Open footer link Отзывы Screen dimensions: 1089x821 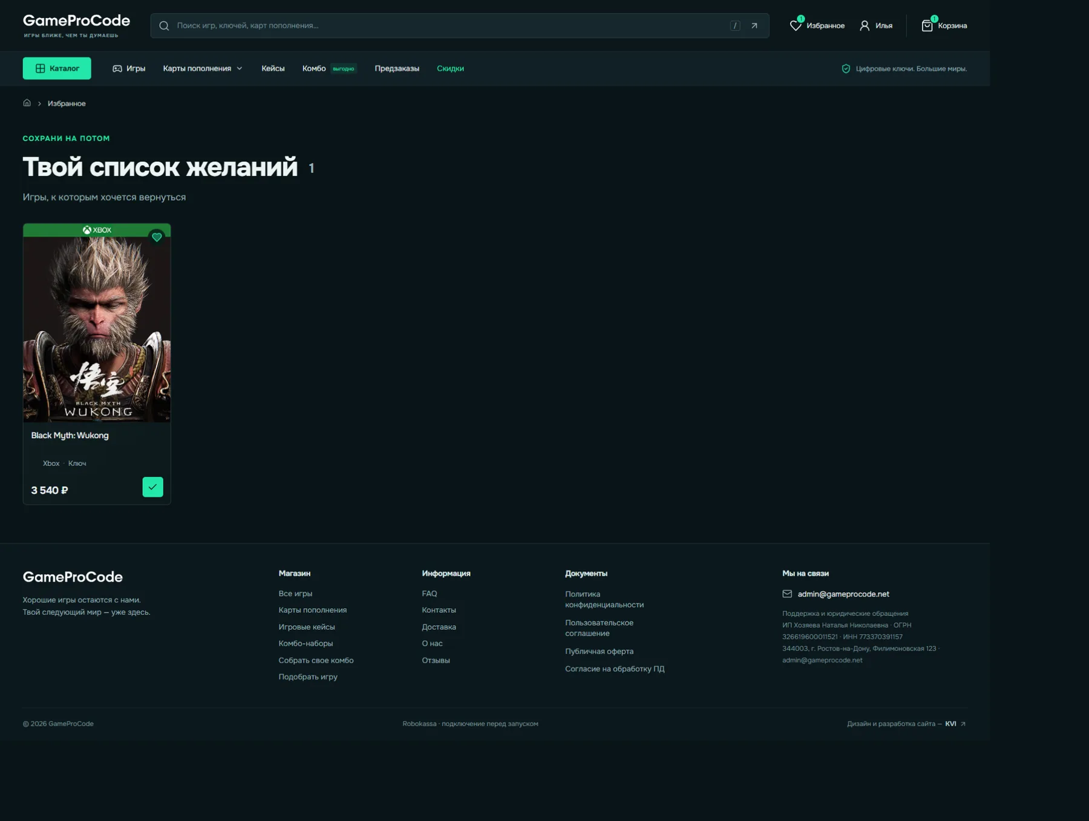(436, 660)
